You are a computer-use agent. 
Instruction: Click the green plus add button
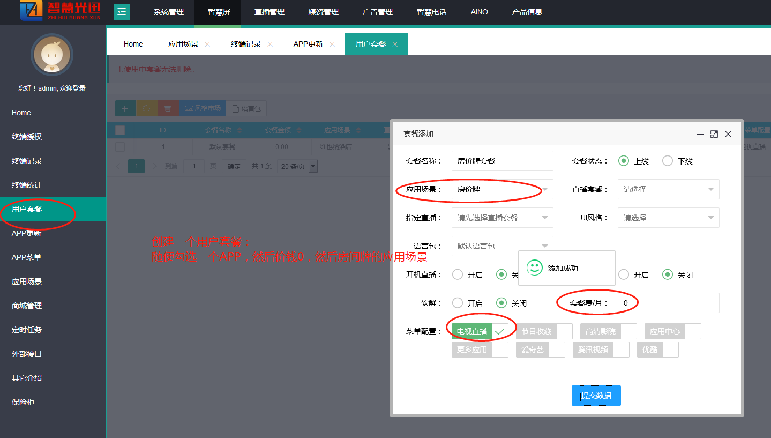(125, 108)
